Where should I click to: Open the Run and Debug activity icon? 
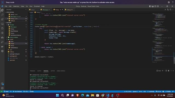pos(2,42)
